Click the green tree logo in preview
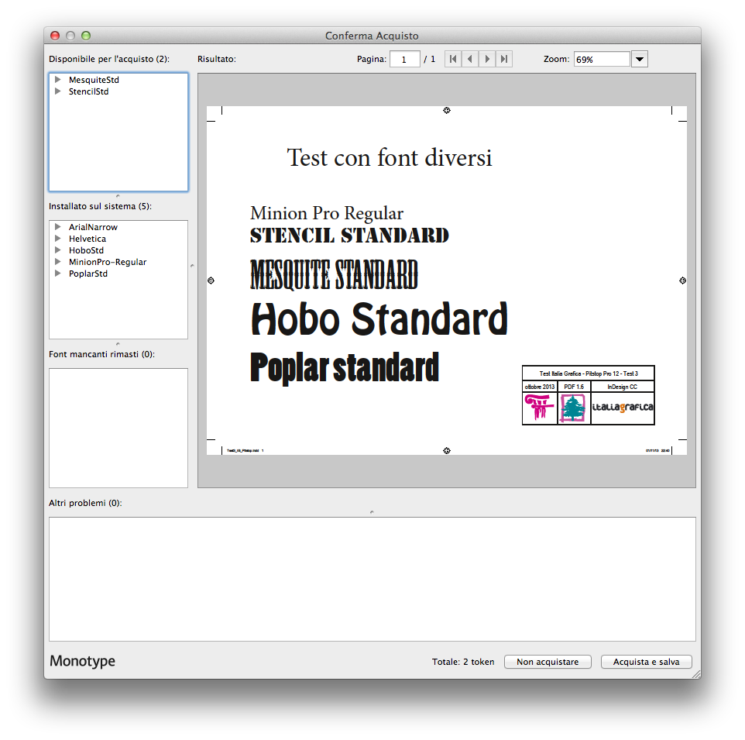This screenshot has width=745, height=740. pos(573,408)
